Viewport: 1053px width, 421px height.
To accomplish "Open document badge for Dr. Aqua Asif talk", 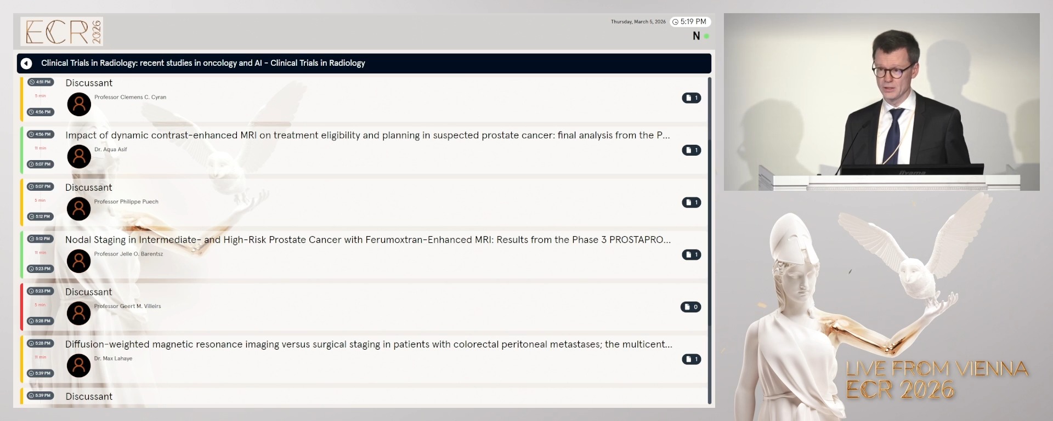I will click(691, 150).
